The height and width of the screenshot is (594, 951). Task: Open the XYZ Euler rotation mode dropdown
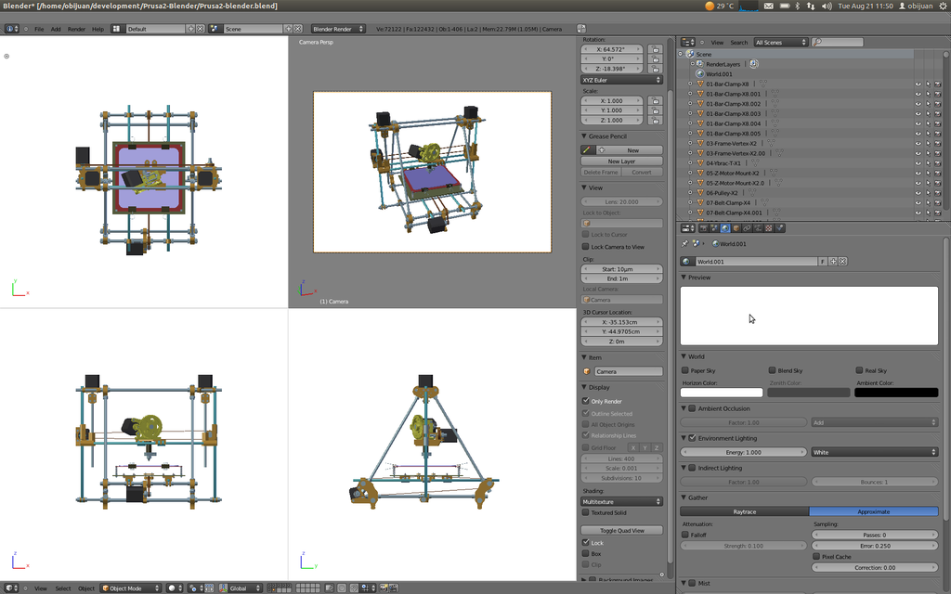[x=621, y=80]
